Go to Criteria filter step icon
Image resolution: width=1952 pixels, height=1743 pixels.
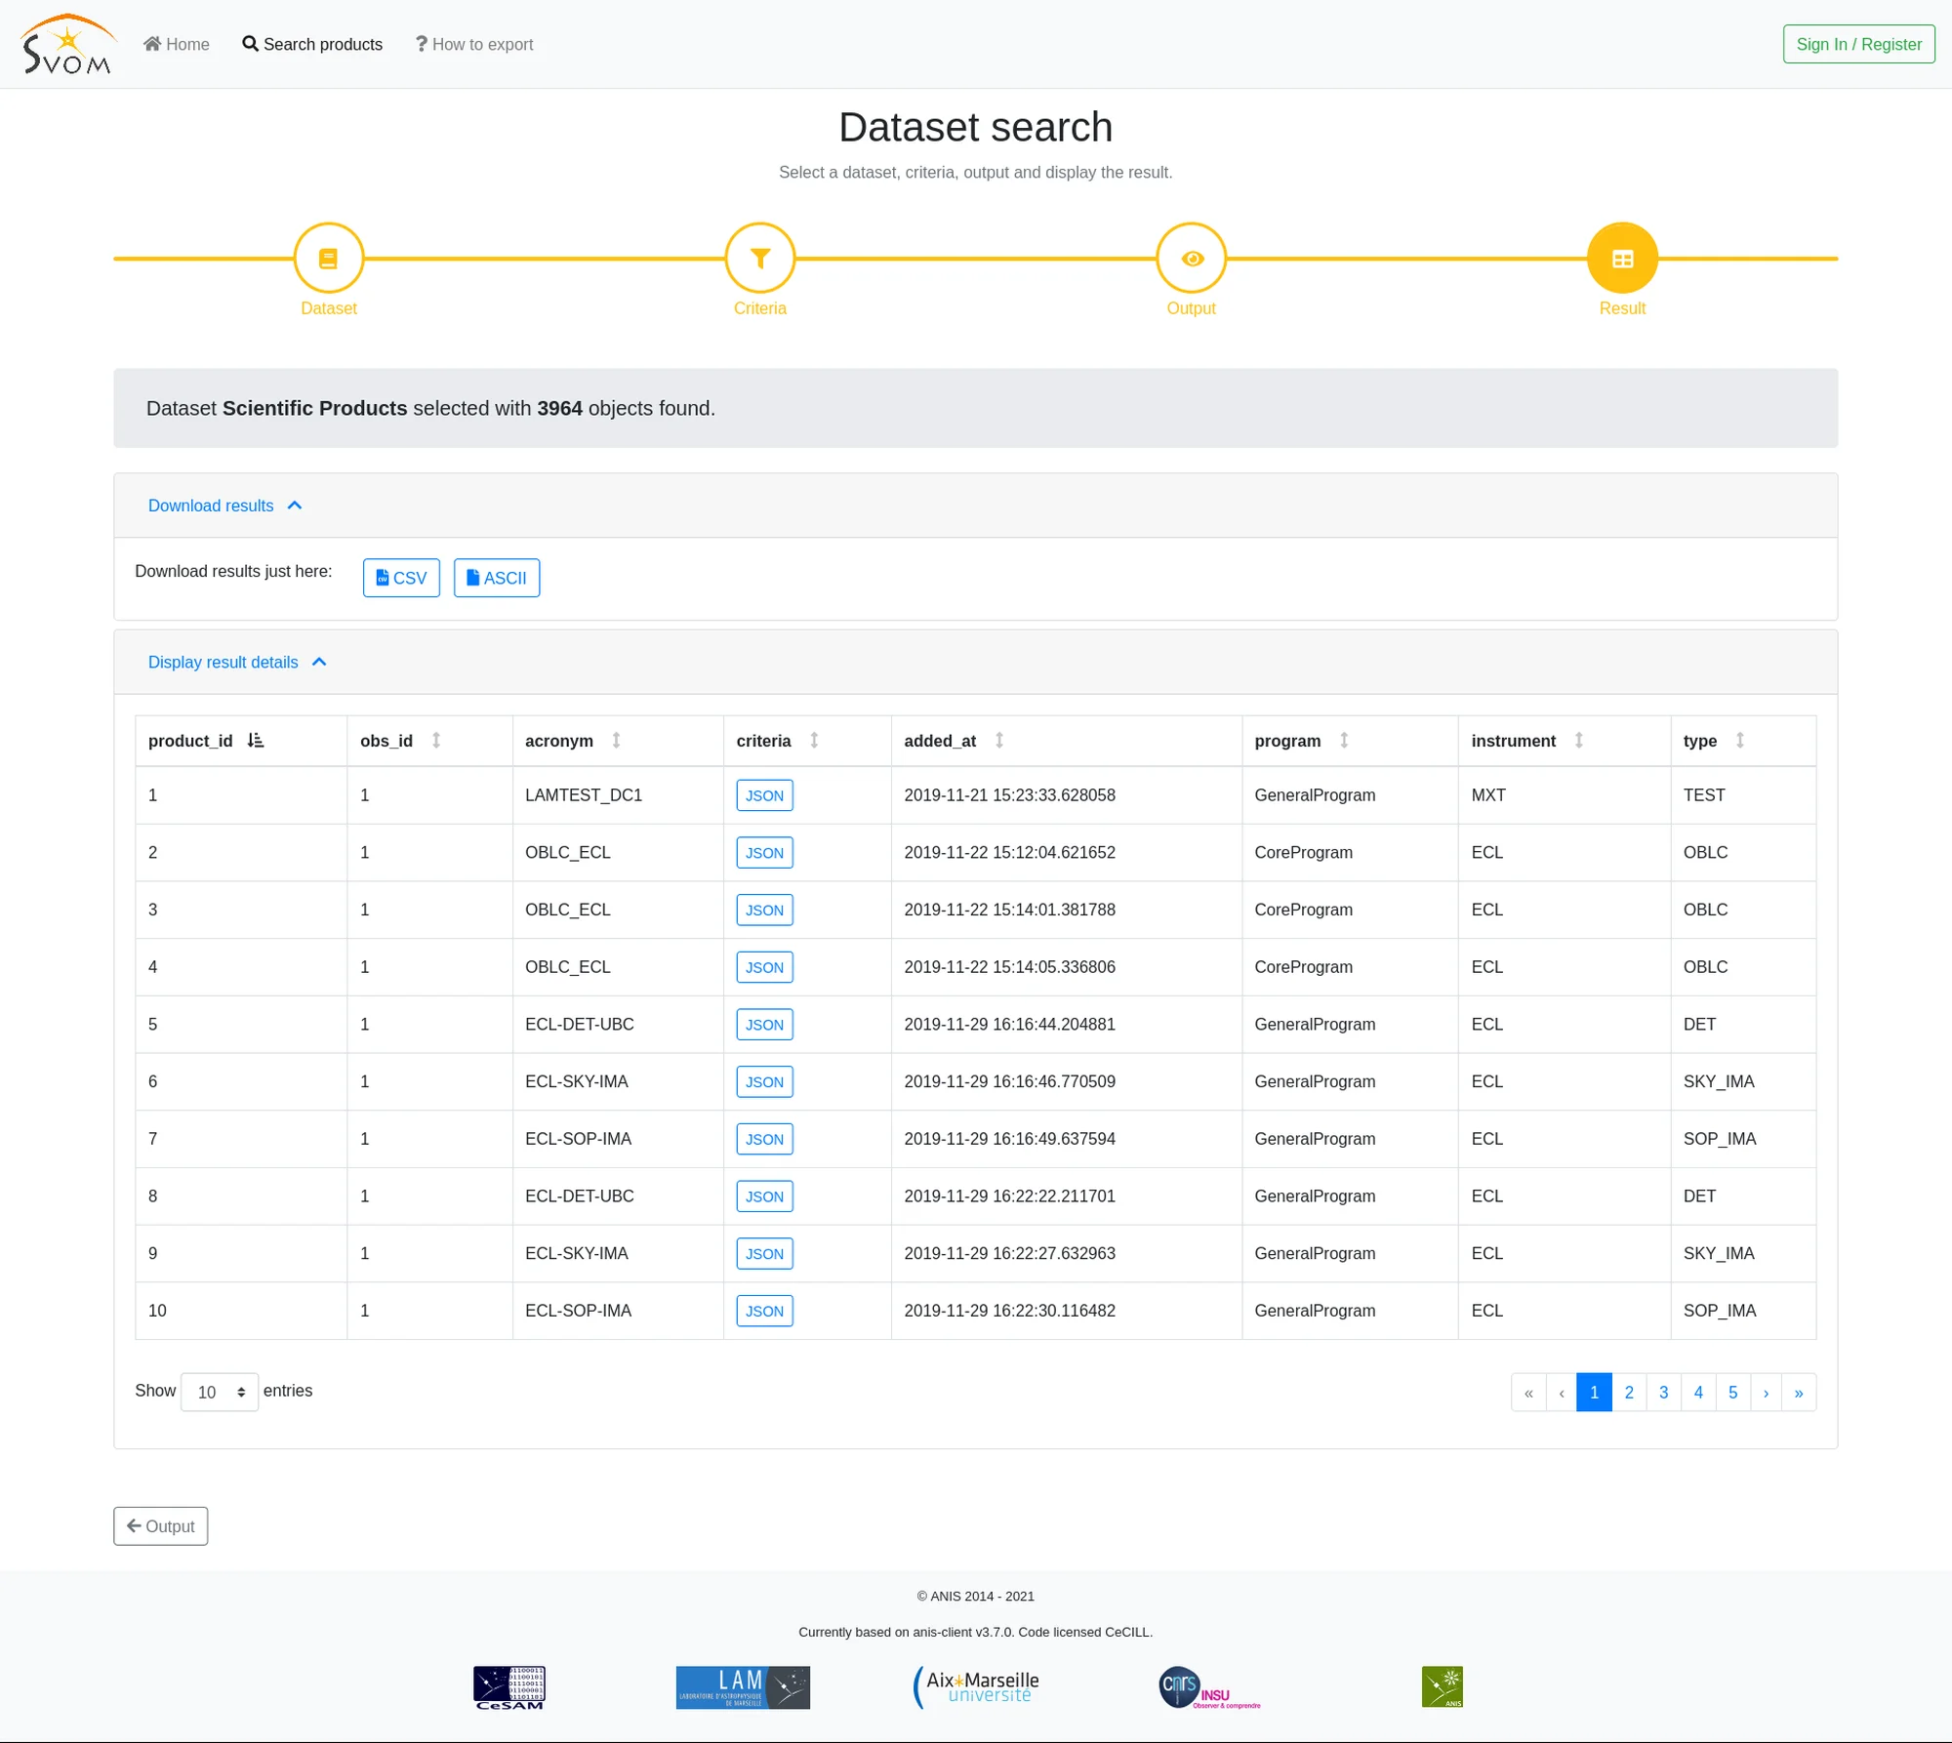point(760,258)
